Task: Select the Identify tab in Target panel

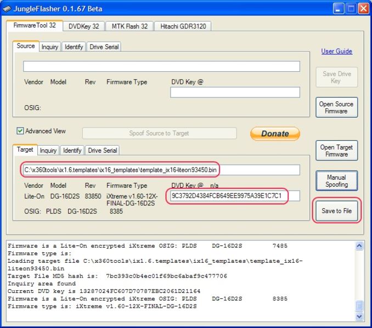Action: 72,151
